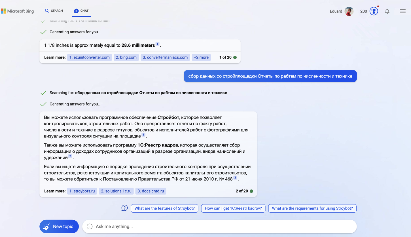Click the user's Russian message bubble

[270, 76]
